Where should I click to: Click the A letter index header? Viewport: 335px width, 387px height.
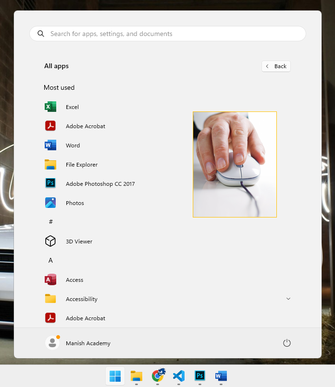click(x=50, y=260)
